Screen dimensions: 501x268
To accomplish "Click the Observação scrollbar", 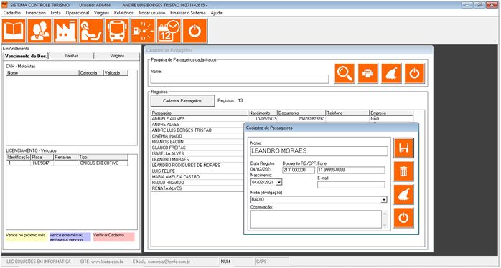I will coord(385,219).
